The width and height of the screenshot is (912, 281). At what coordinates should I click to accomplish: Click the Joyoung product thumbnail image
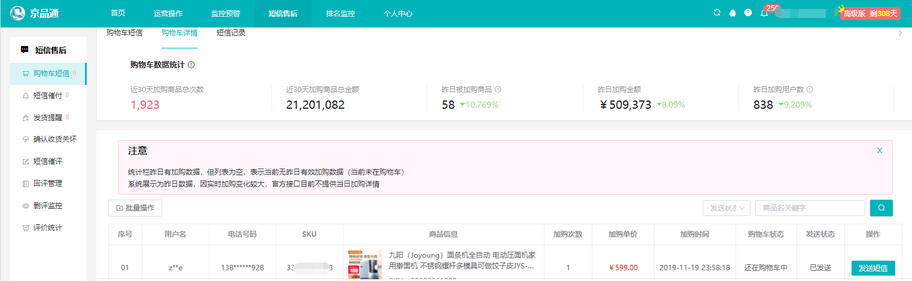[x=365, y=264]
